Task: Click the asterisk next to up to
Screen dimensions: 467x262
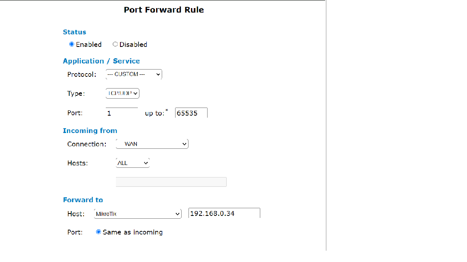Action: [x=167, y=110]
